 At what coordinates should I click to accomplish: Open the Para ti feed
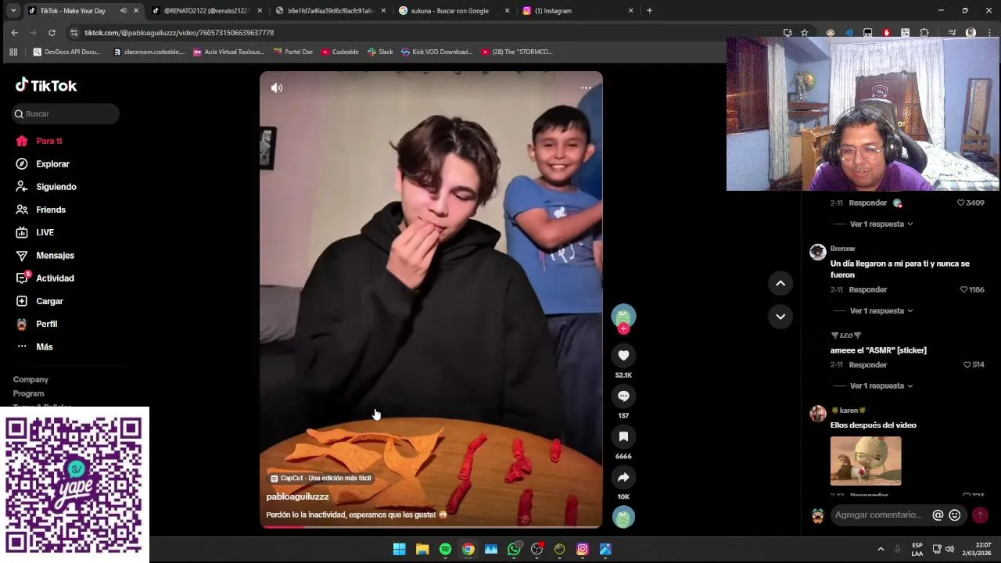pos(48,141)
